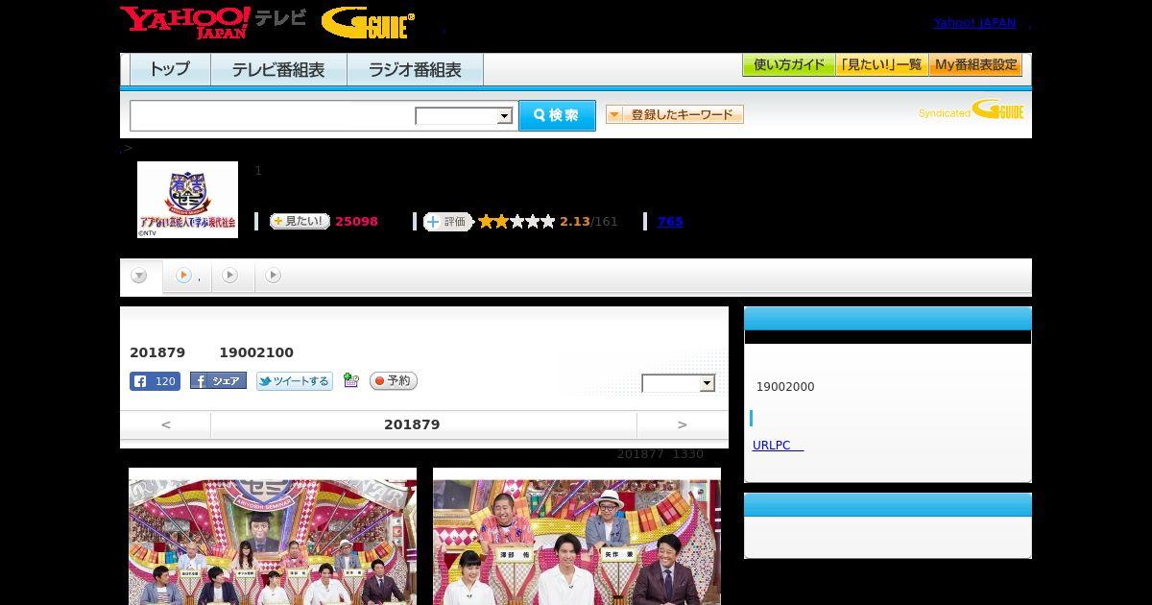Switch to the トップ tab
Screen dimensions: 1152x605
click(169, 69)
